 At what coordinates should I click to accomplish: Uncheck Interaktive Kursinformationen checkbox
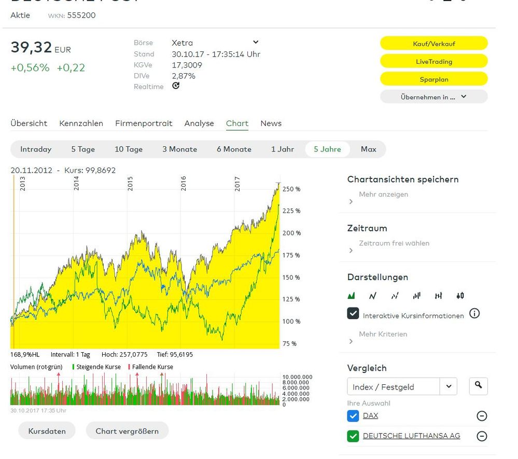click(353, 314)
